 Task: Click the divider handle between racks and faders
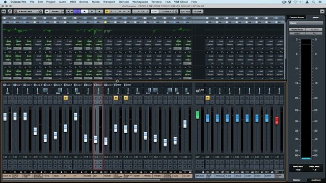117,81
